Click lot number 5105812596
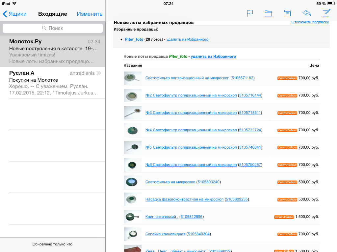The height and width of the screenshot is (252, 337). click(191, 217)
